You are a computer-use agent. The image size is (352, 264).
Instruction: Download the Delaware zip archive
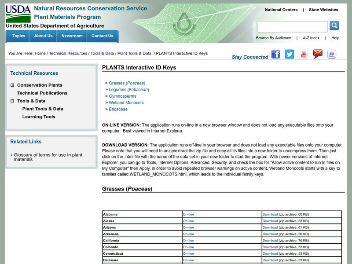point(270,260)
